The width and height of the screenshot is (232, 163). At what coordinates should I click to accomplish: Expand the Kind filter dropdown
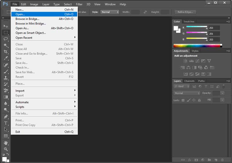coord(182,86)
